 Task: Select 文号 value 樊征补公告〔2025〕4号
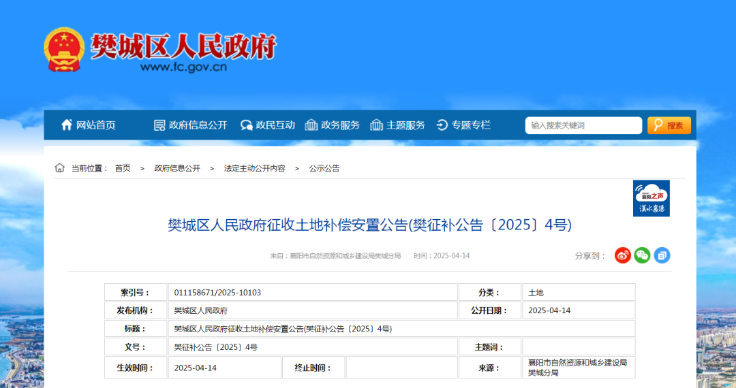click(x=313, y=347)
